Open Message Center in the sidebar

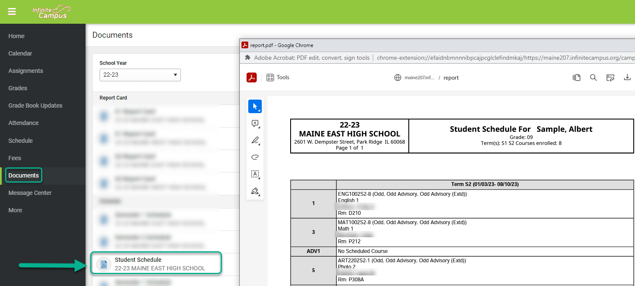(30, 193)
